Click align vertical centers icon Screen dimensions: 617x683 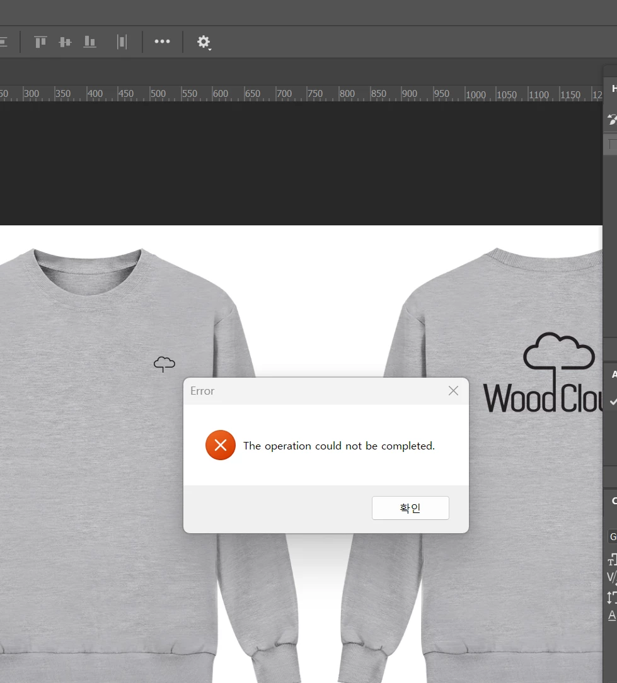tap(65, 42)
